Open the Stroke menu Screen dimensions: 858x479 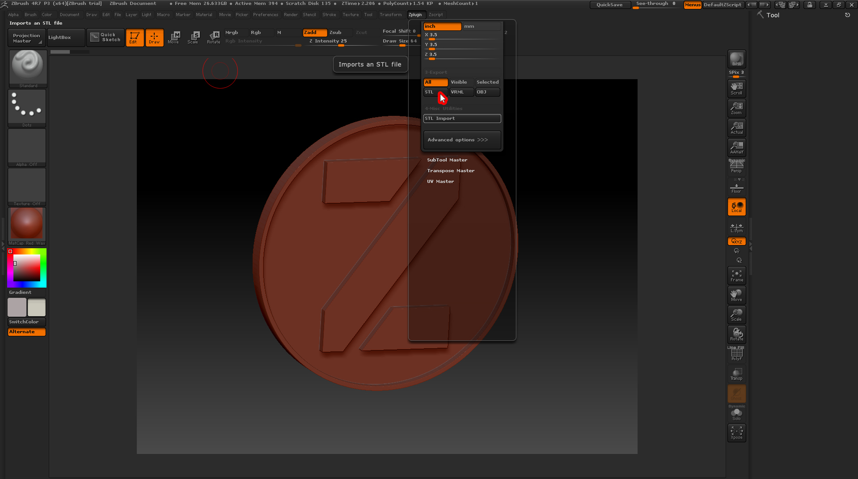pyautogui.click(x=329, y=15)
